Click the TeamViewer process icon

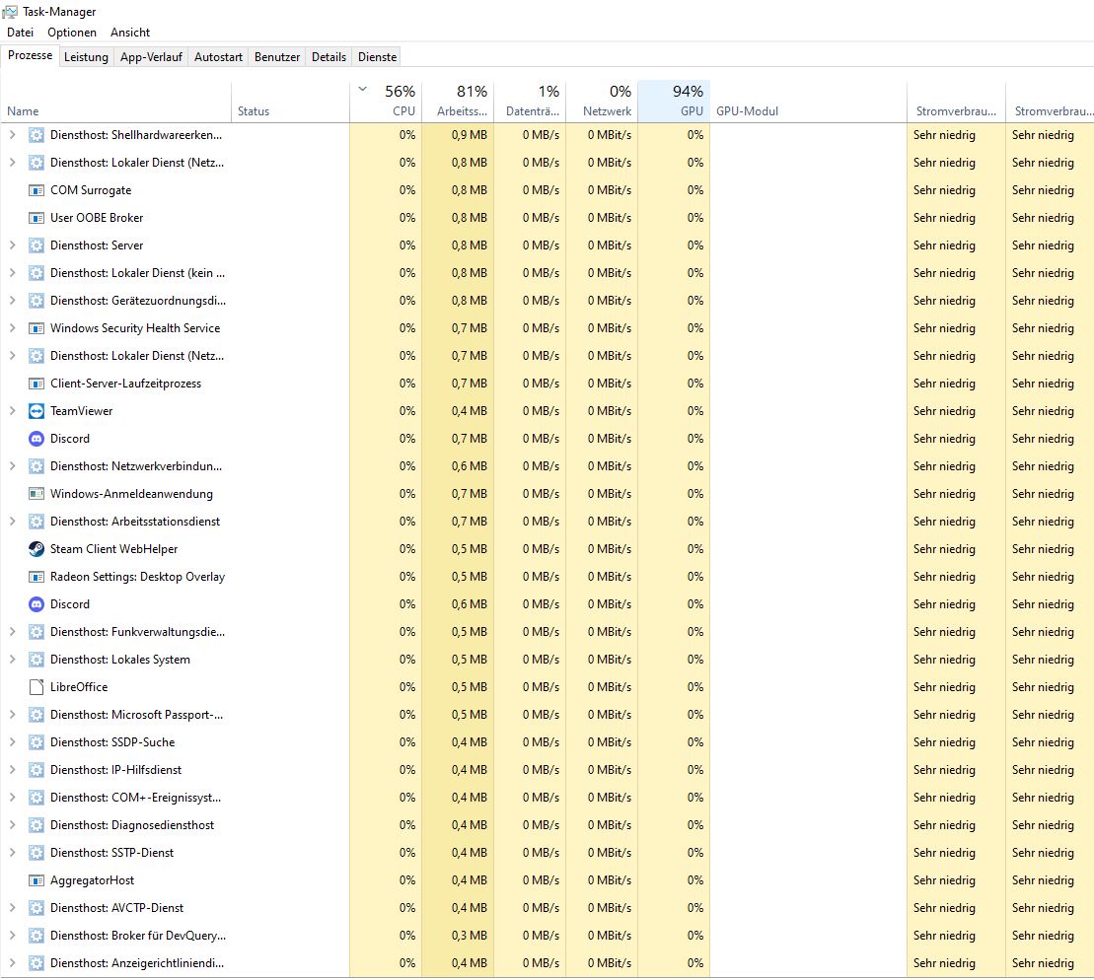[36, 411]
